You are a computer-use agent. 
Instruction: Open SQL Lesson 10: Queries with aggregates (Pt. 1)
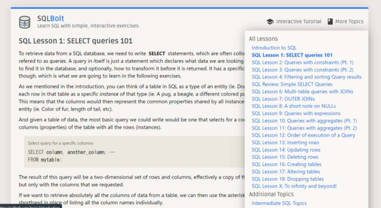point(304,121)
